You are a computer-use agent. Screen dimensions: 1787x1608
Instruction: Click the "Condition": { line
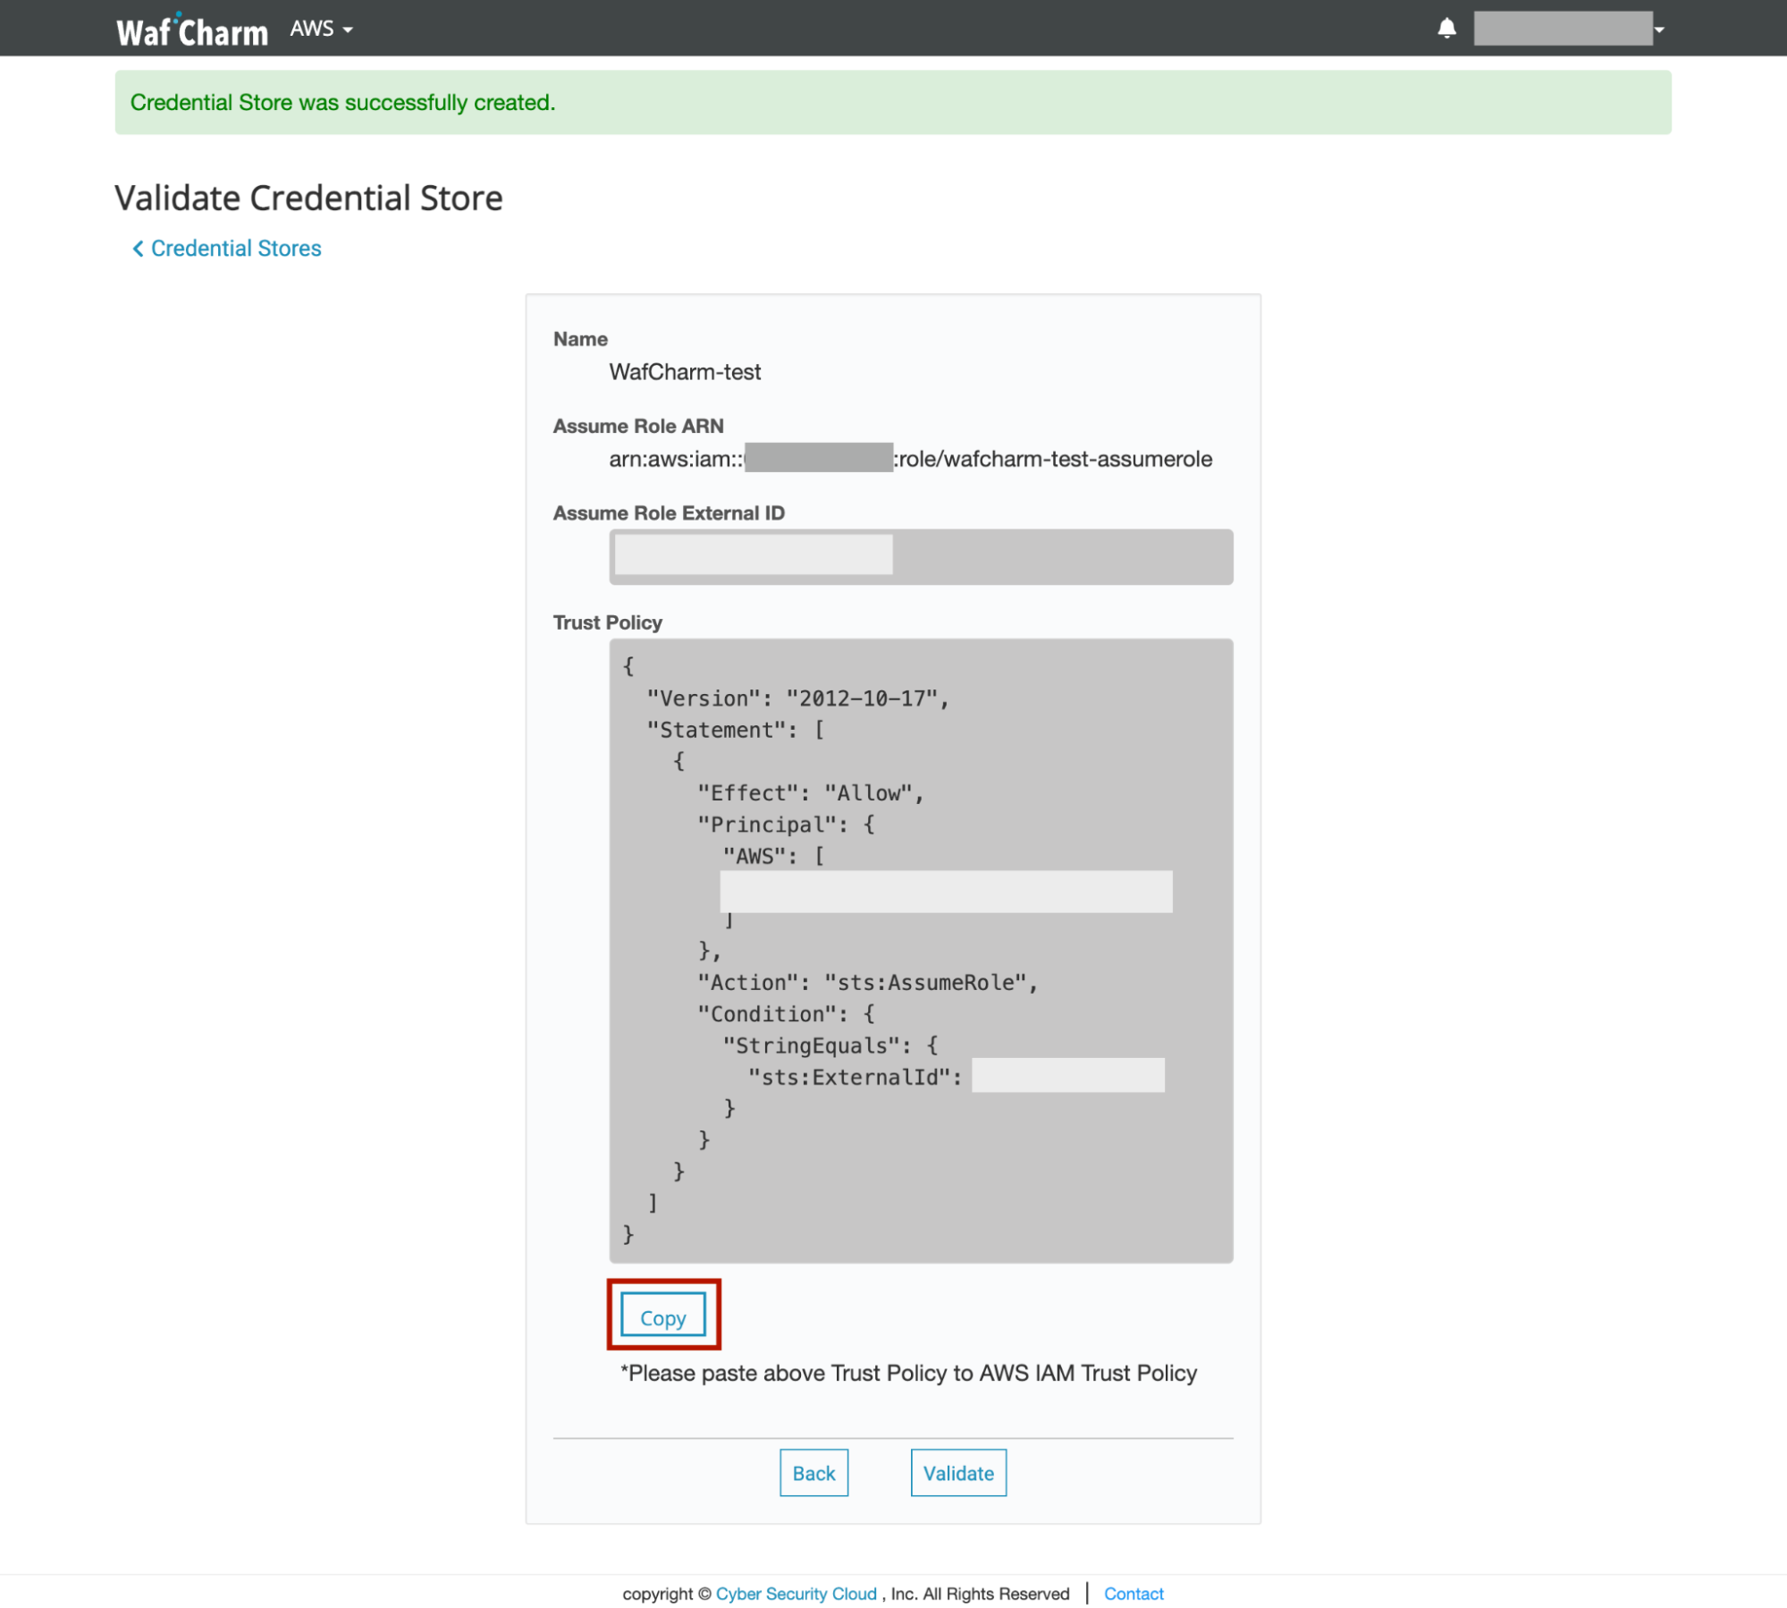tap(786, 1013)
